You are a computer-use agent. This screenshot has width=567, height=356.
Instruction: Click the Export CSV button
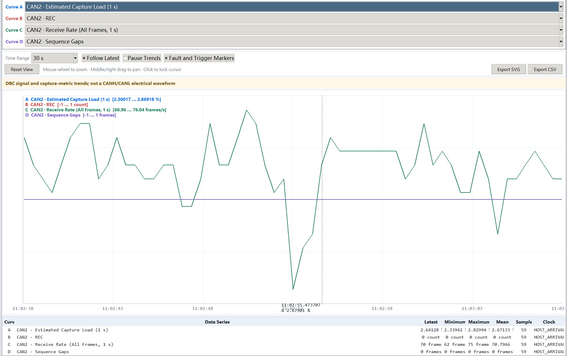click(545, 69)
